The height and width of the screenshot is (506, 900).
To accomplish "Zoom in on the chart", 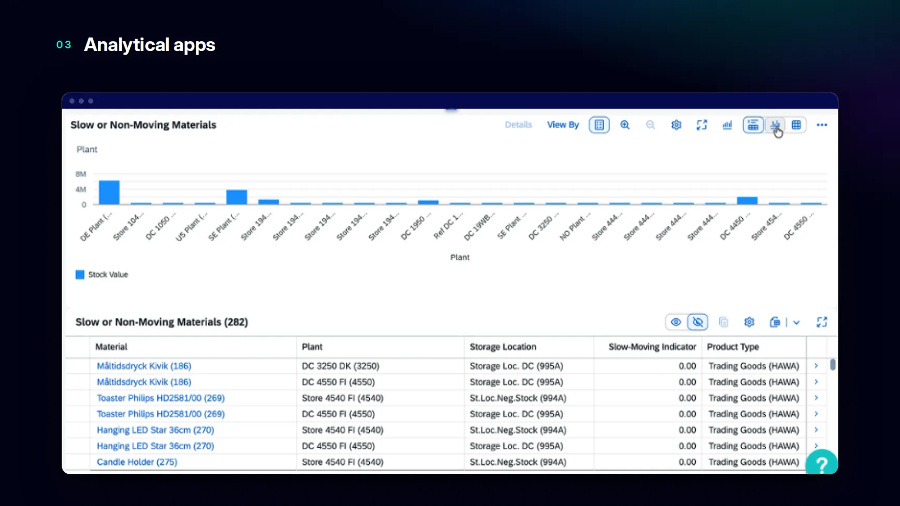I will point(624,125).
